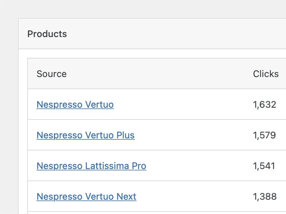Click the Source column header
This screenshot has height=214, width=286.
(x=51, y=74)
